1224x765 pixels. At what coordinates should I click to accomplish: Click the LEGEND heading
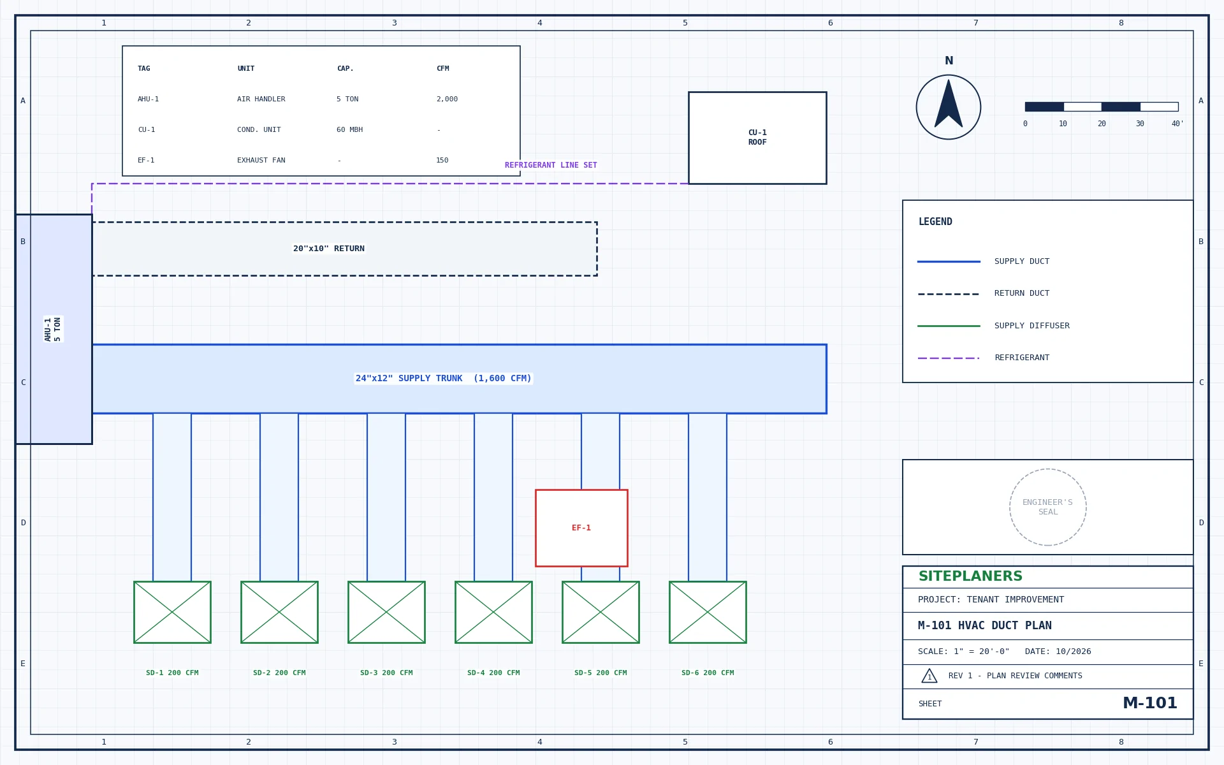point(935,222)
